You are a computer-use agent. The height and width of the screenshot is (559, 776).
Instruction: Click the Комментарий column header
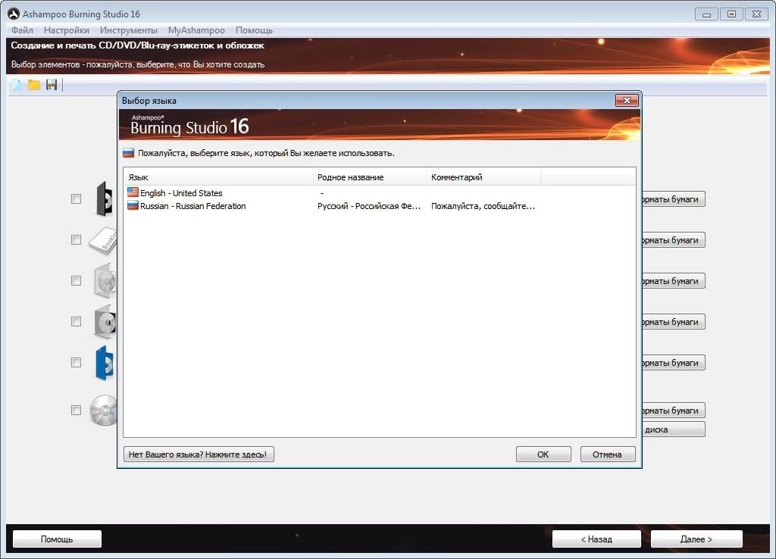pos(484,177)
